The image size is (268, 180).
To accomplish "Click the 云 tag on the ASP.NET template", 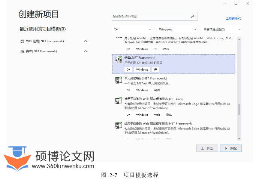I will 156,49.
